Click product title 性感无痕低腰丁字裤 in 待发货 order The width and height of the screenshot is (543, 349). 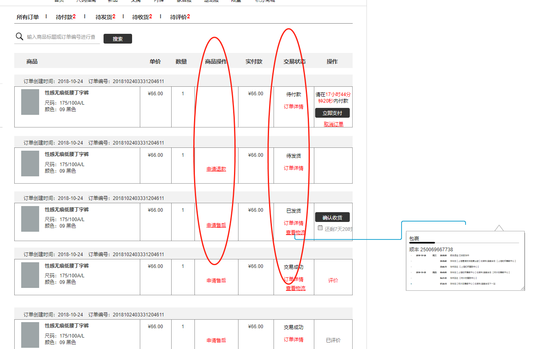[x=67, y=154]
